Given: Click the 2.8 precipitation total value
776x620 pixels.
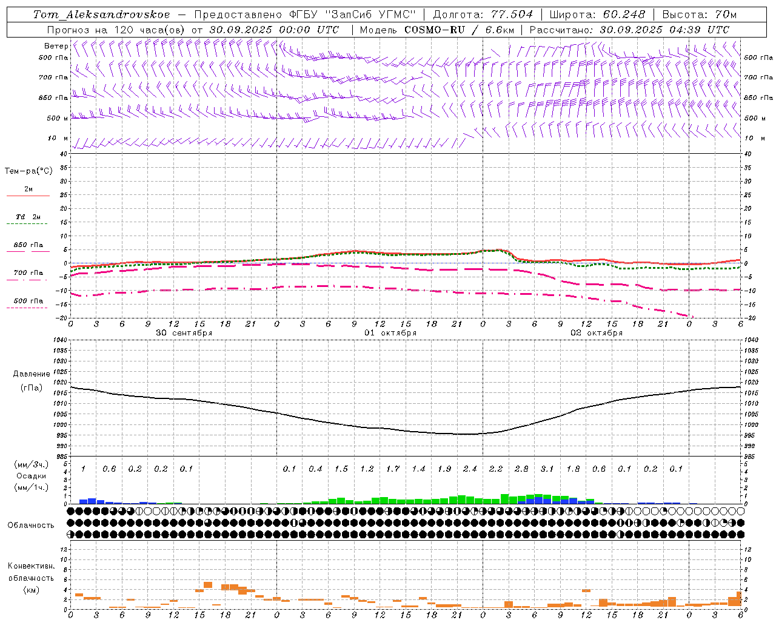Looking at the screenshot, I should click(x=521, y=469).
